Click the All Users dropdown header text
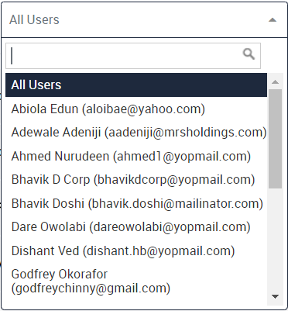Screen dimensions: 288x311 pyautogui.click(x=34, y=20)
